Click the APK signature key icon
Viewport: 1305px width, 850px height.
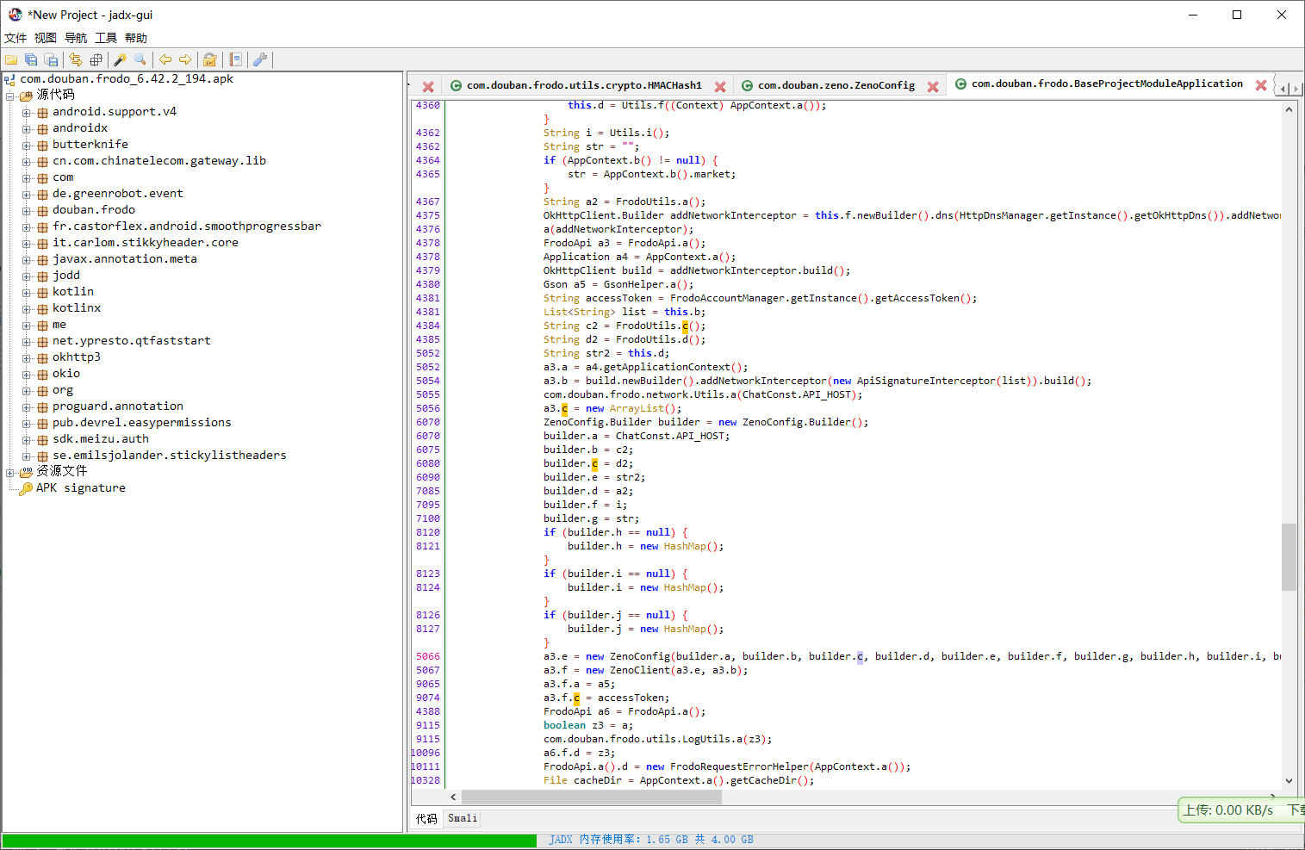(26, 487)
